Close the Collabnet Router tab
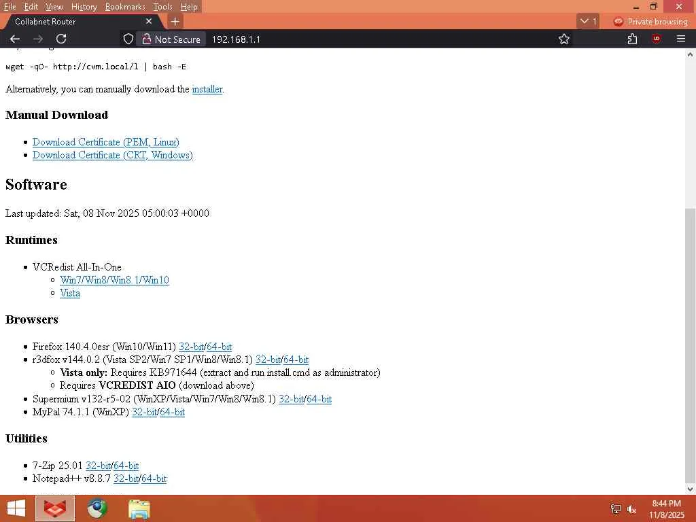This screenshot has width=696, height=522. coord(149,21)
